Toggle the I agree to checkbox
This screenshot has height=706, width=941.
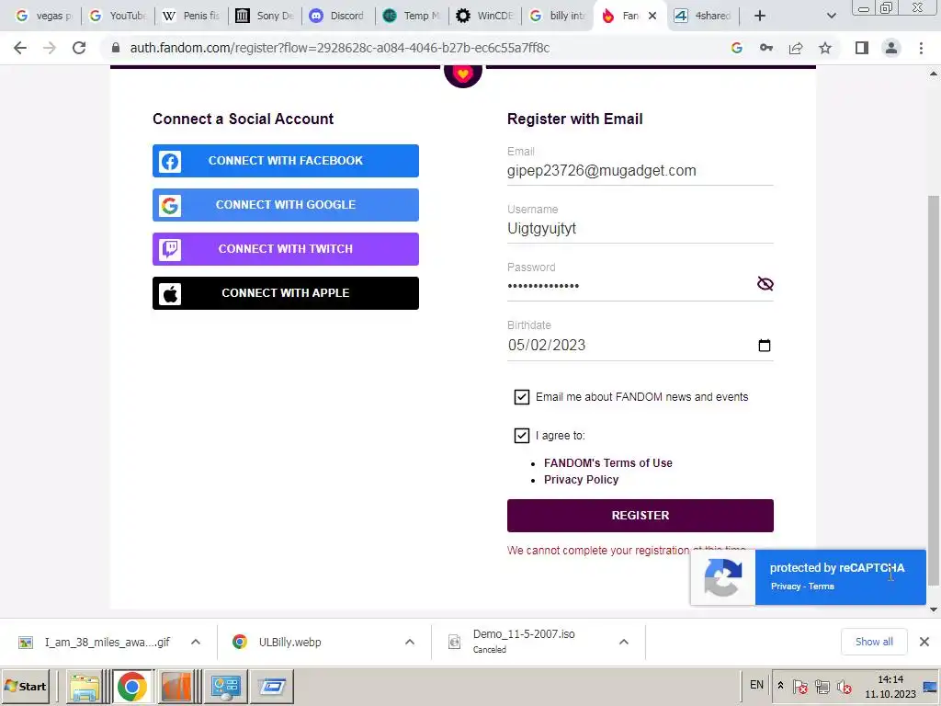pyautogui.click(x=522, y=435)
